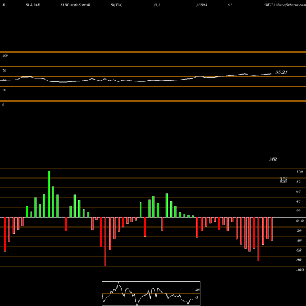Click the -80 label on MR axis
This screenshot has height=306, width=306.
pos(299,260)
